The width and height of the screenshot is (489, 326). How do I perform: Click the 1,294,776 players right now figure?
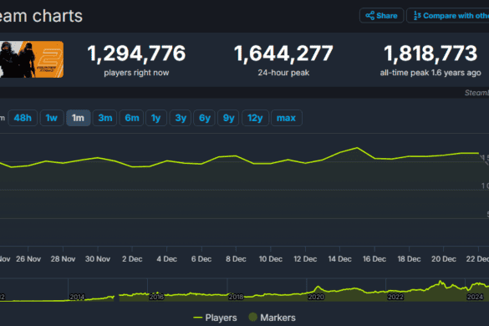coord(136,53)
